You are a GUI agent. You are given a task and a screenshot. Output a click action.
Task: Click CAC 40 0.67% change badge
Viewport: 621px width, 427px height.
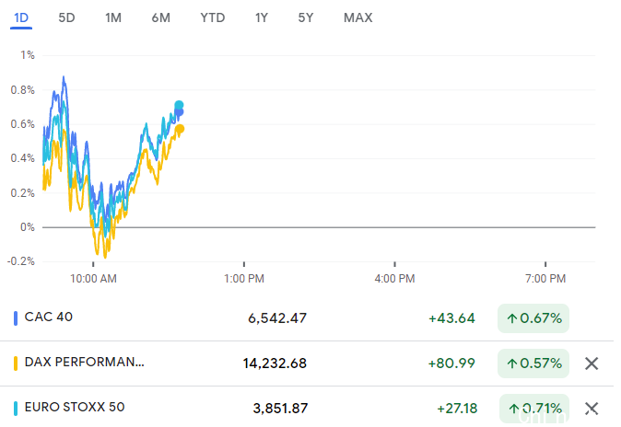(533, 318)
